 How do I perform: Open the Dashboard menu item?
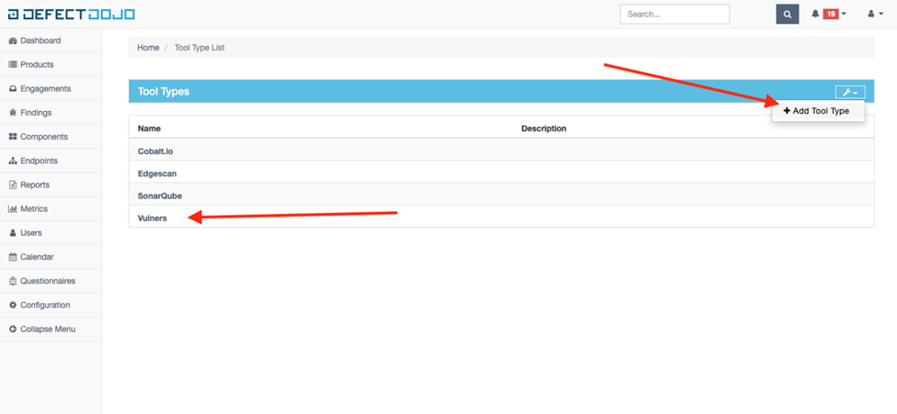coord(40,41)
